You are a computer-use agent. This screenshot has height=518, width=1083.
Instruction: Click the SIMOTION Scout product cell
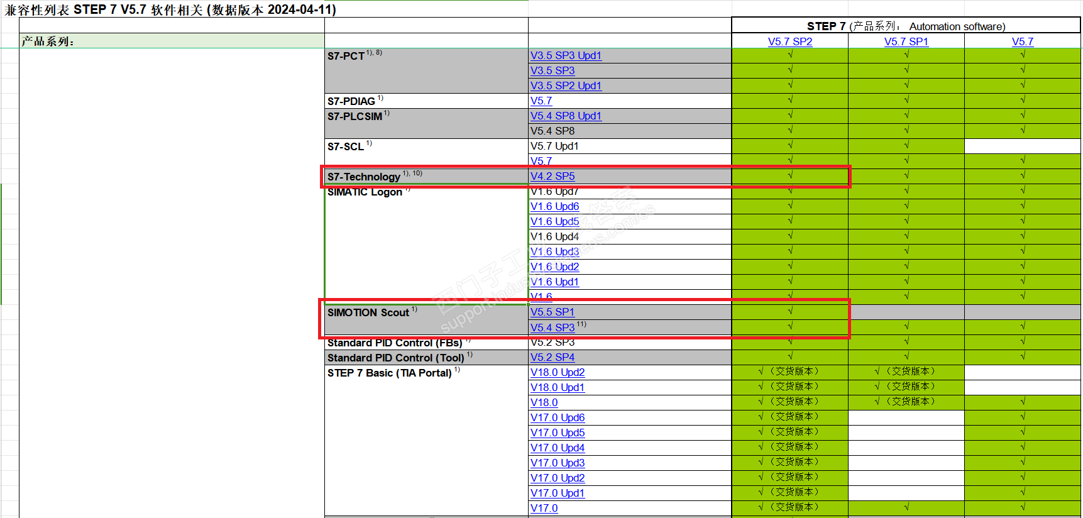click(426, 319)
